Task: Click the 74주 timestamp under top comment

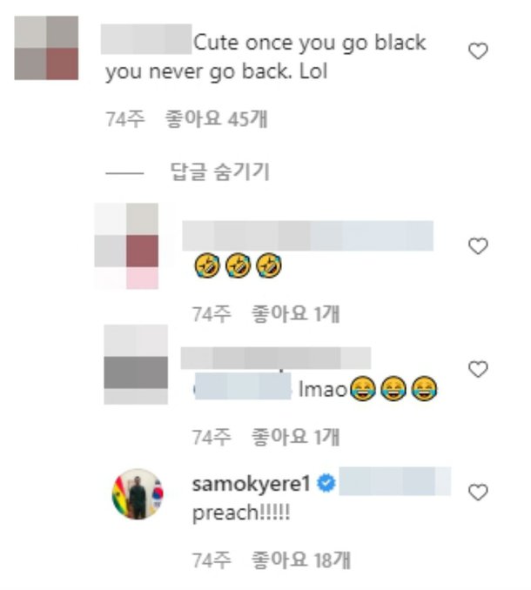Action: point(125,119)
